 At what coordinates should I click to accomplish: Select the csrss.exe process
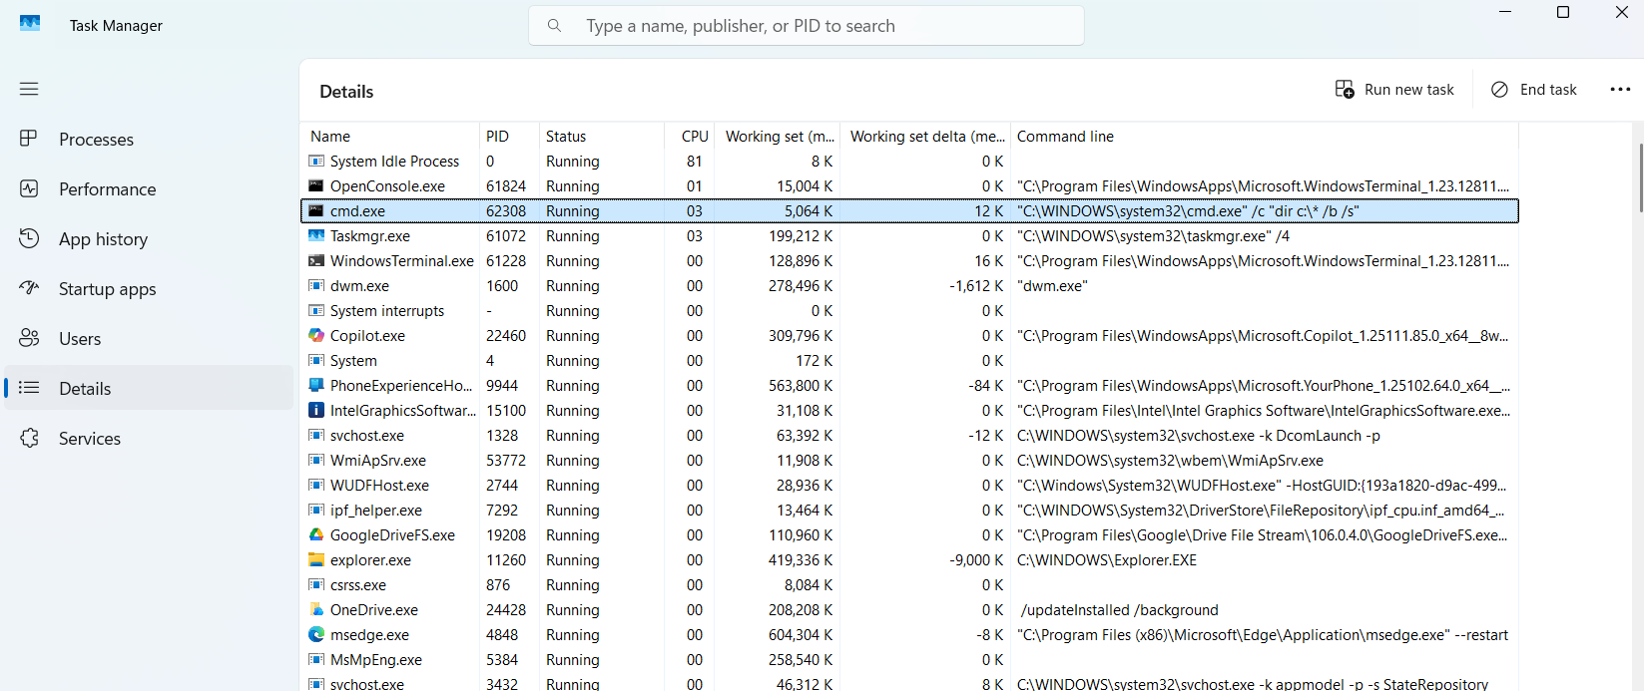coord(909,585)
